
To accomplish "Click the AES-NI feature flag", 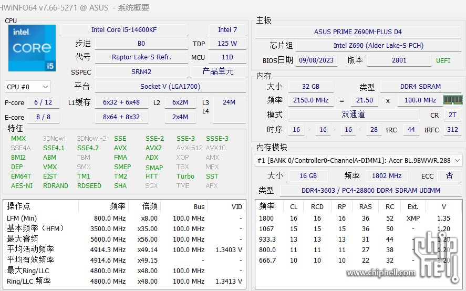I will click(22, 186).
